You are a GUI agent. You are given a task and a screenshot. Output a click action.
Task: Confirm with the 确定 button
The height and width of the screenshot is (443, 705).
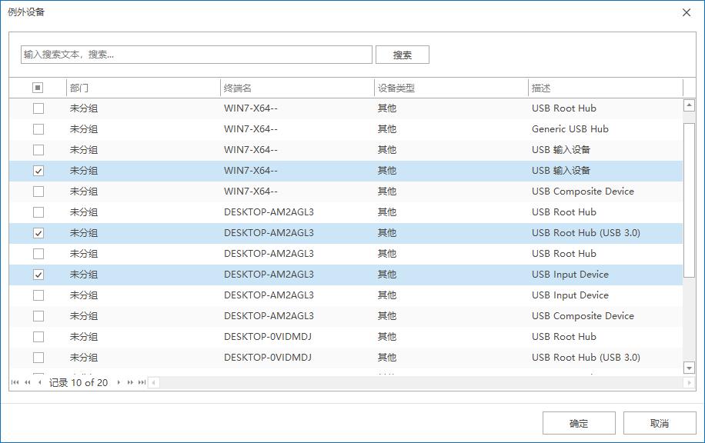[x=578, y=423]
